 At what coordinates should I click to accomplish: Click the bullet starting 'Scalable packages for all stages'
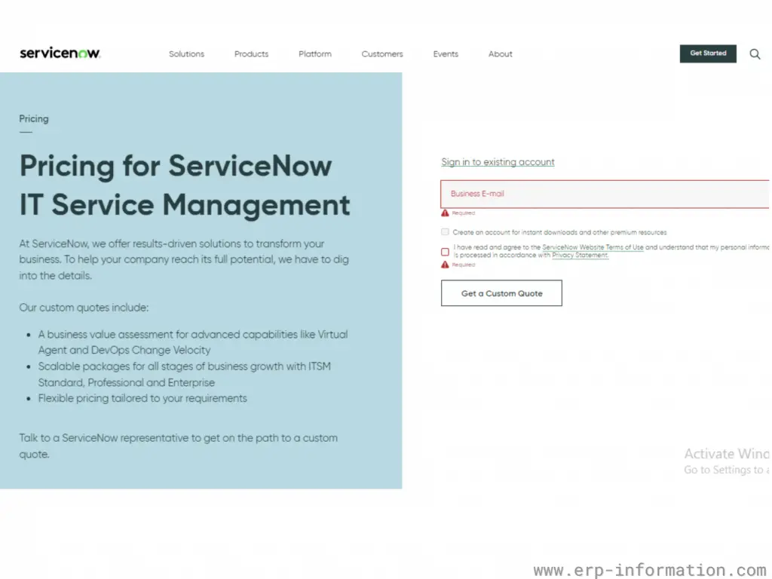pyautogui.click(x=185, y=374)
